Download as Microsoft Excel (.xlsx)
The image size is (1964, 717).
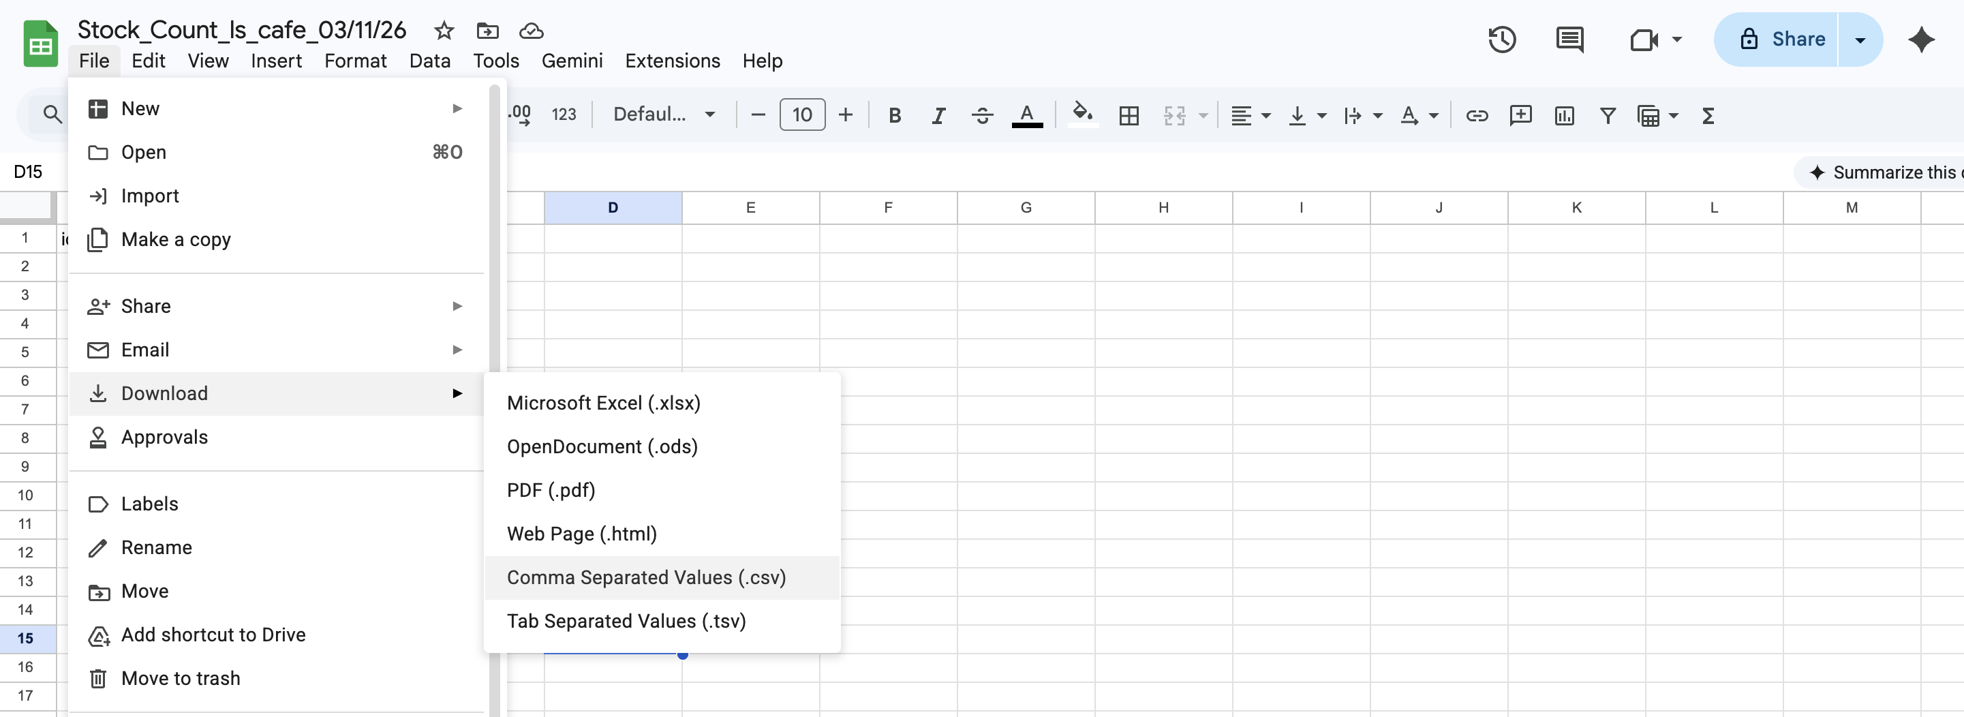pyautogui.click(x=662, y=403)
